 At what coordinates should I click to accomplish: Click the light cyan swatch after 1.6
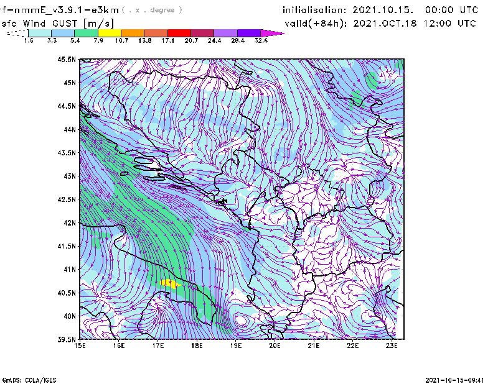(39, 32)
